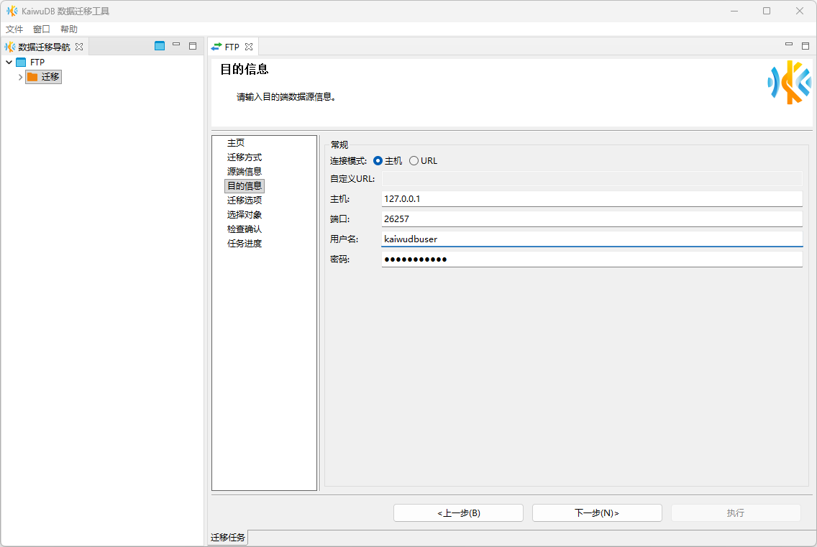
Task: Click the orange 迁移 folder icon
Action: point(32,77)
